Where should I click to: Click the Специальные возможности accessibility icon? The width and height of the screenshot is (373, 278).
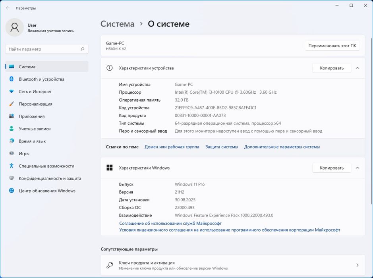pyautogui.click(x=11, y=166)
